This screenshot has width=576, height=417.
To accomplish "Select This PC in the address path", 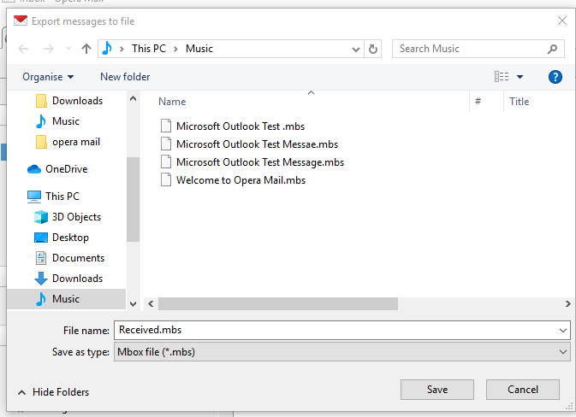I will tap(149, 49).
